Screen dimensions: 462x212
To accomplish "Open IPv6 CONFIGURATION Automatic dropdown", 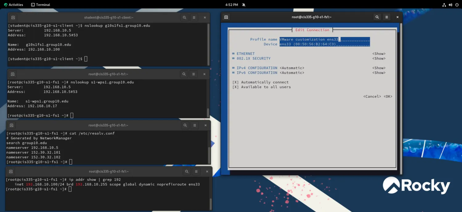I will 292,73.
